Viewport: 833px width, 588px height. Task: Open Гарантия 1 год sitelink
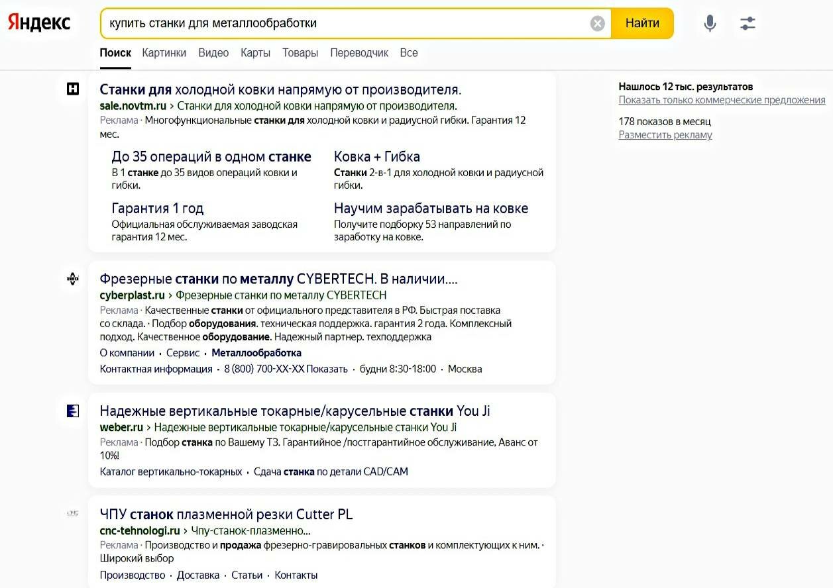158,209
